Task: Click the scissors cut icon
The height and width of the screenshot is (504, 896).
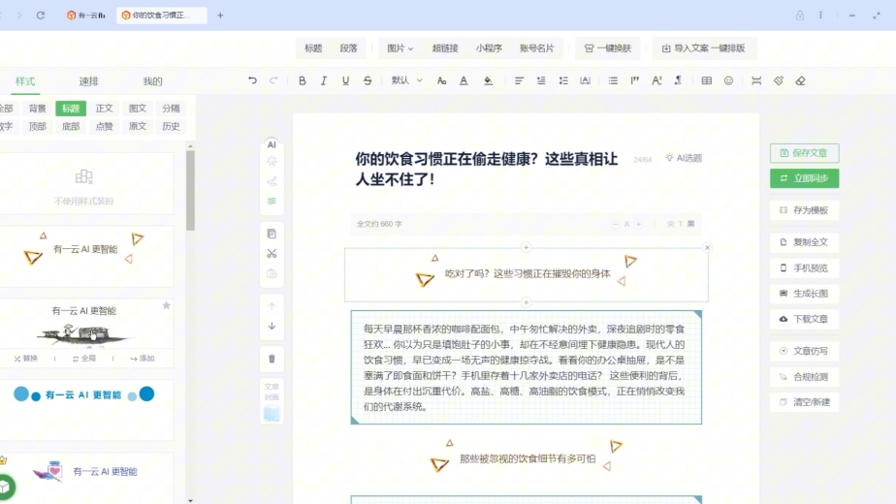Action: [272, 254]
